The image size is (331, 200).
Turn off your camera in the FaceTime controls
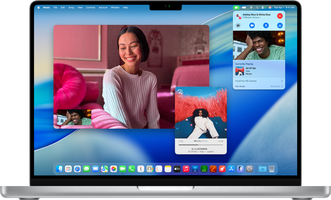click(x=252, y=25)
